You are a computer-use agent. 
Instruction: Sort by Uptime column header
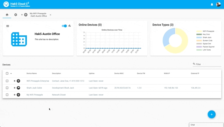coord(92,73)
